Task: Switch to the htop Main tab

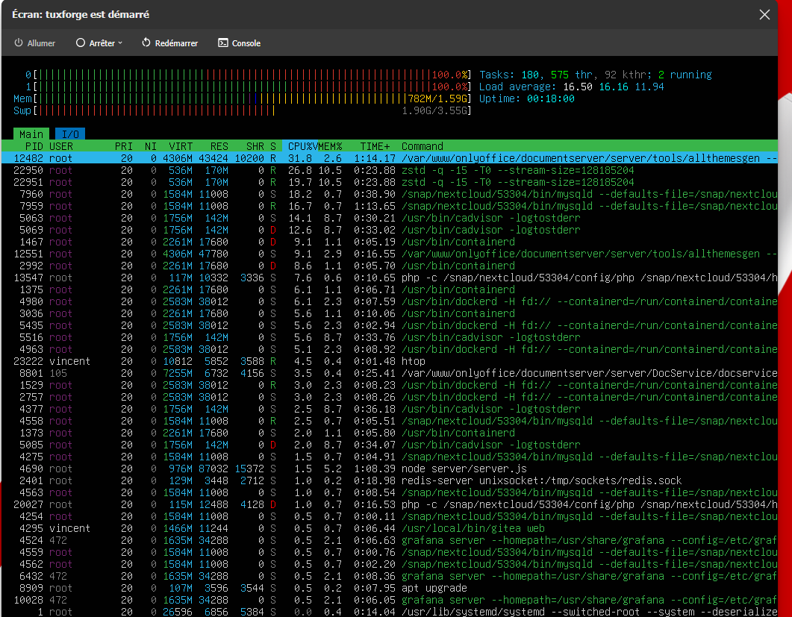Action: pos(31,134)
